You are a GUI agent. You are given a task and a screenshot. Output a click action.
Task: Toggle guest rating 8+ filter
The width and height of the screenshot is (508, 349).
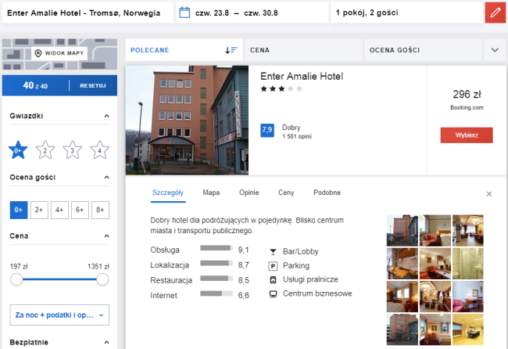pyautogui.click(x=99, y=210)
